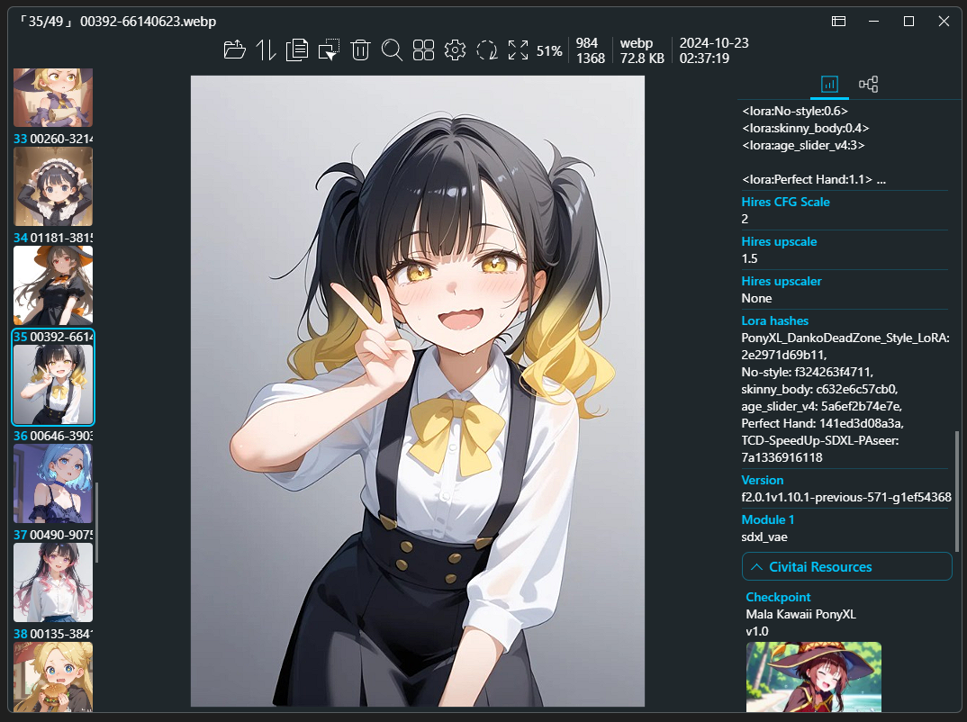Select thumbnail 38 00135 burger
Viewport: 967px width, 722px height.
(x=53, y=677)
